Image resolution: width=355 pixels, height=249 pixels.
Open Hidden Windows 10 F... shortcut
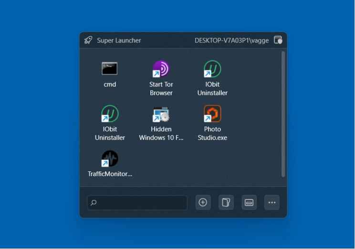pos(161,114)
